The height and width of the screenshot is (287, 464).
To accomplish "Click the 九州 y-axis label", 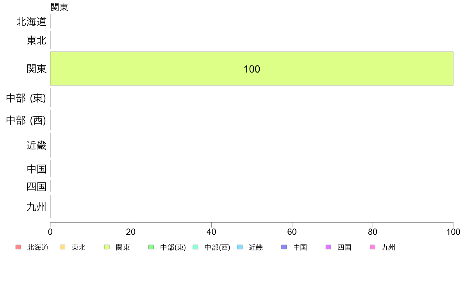I will point(36,207).
